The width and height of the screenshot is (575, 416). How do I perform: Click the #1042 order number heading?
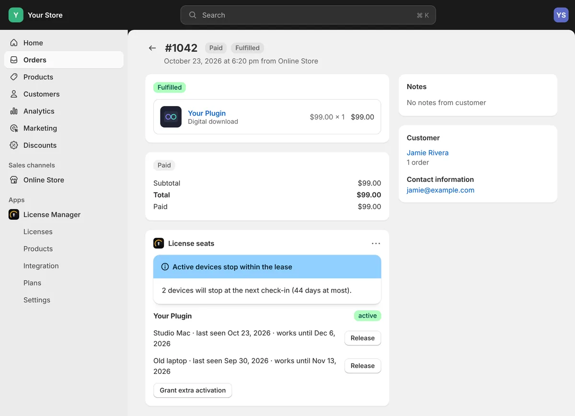[181, 48]
